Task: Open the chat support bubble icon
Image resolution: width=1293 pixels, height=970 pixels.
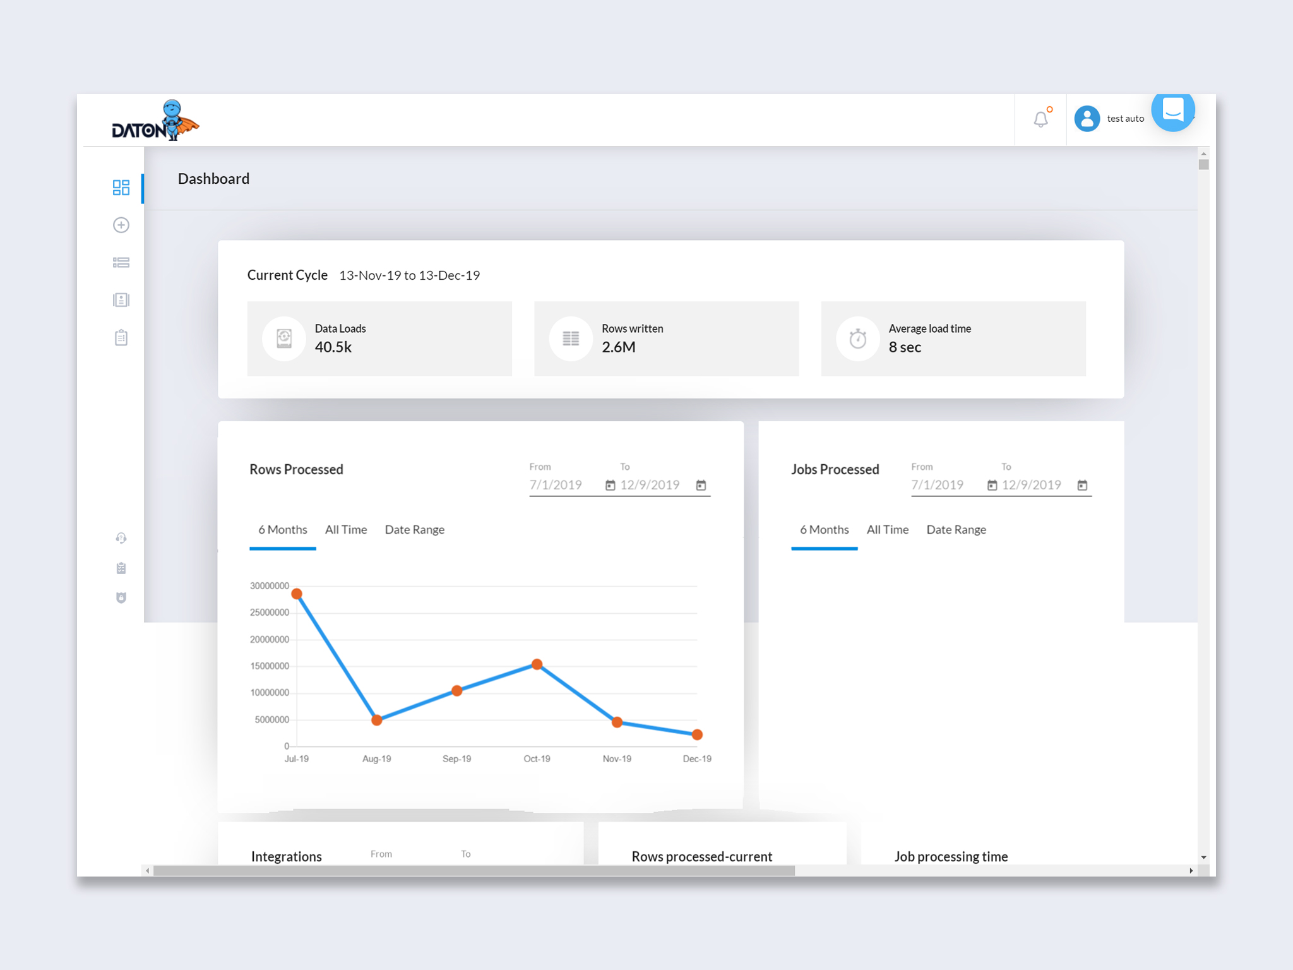Action: pyautogui.click(x=1172, y=110)
